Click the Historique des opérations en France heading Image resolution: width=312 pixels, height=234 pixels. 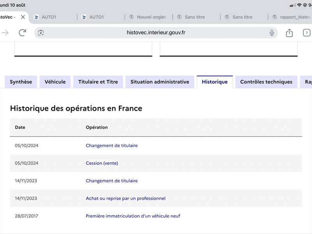pos(76,108)
